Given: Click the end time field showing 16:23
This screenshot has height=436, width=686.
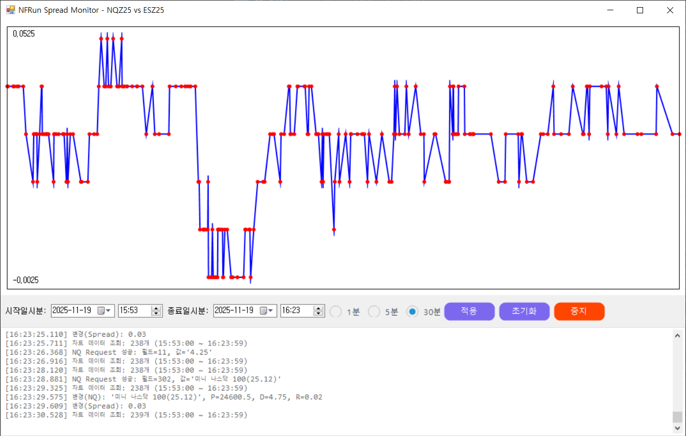Looking at the screenshot, I should click(295, 311).
